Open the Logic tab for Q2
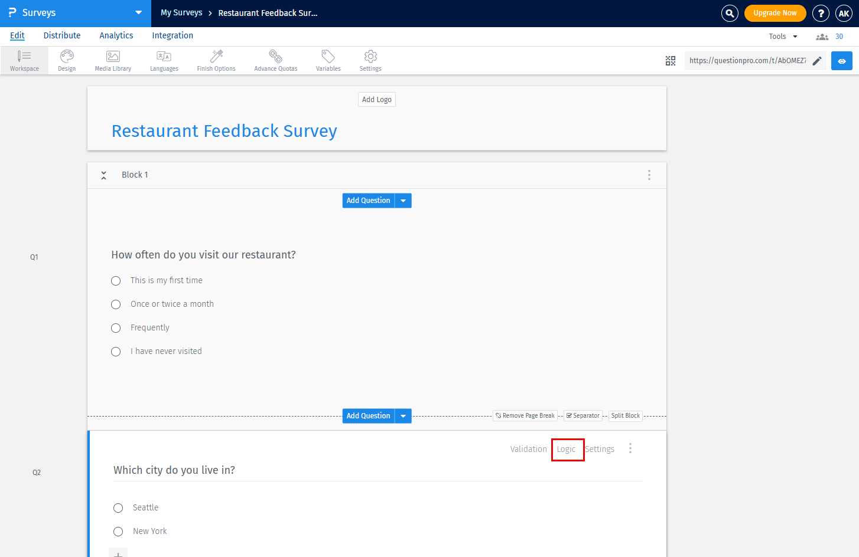This screenshot has height=557, width=859. (567, 449)
